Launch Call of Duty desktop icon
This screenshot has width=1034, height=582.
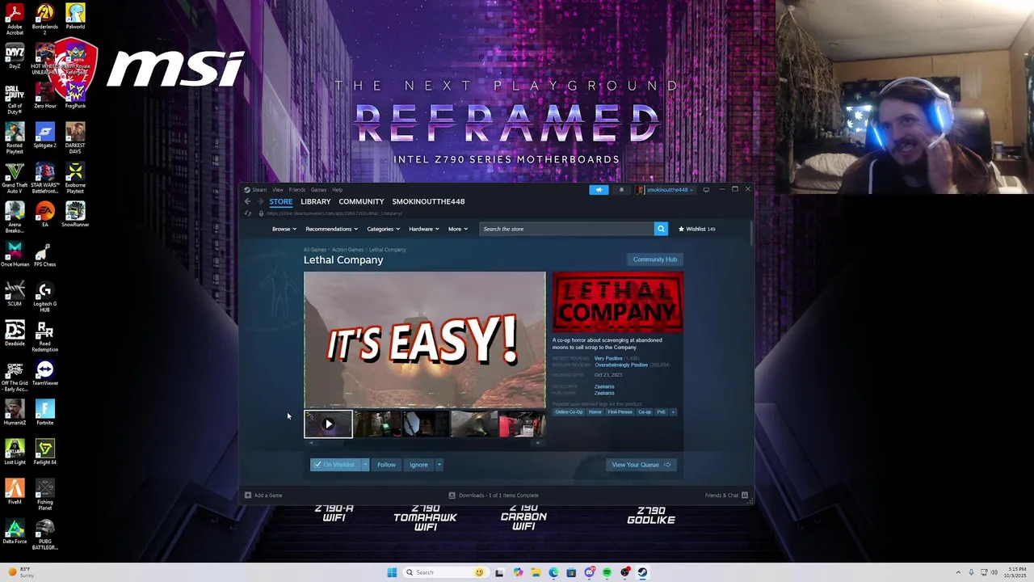[15, 100]
